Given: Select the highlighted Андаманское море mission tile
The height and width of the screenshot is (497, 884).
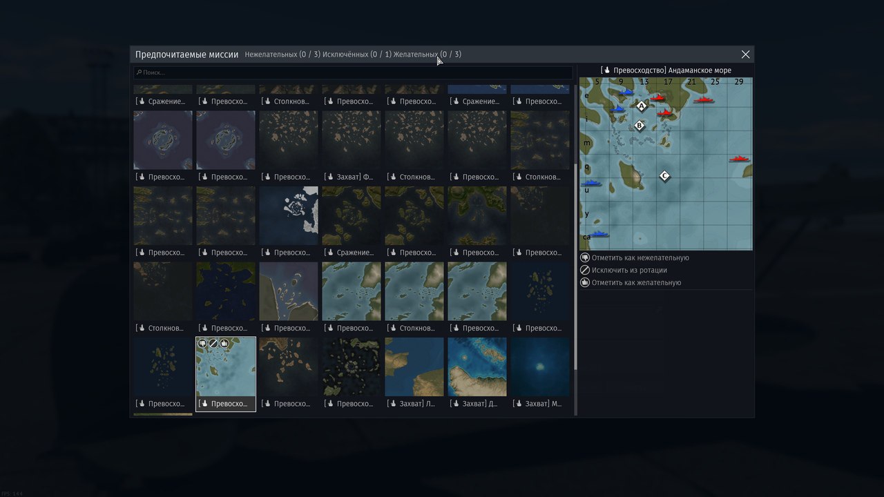Looking at the screenshot, I should (226, 373).
